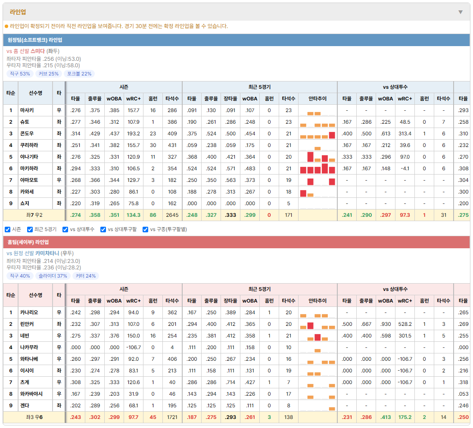Select the 커터 24% pitch tag

pos(86,276)
